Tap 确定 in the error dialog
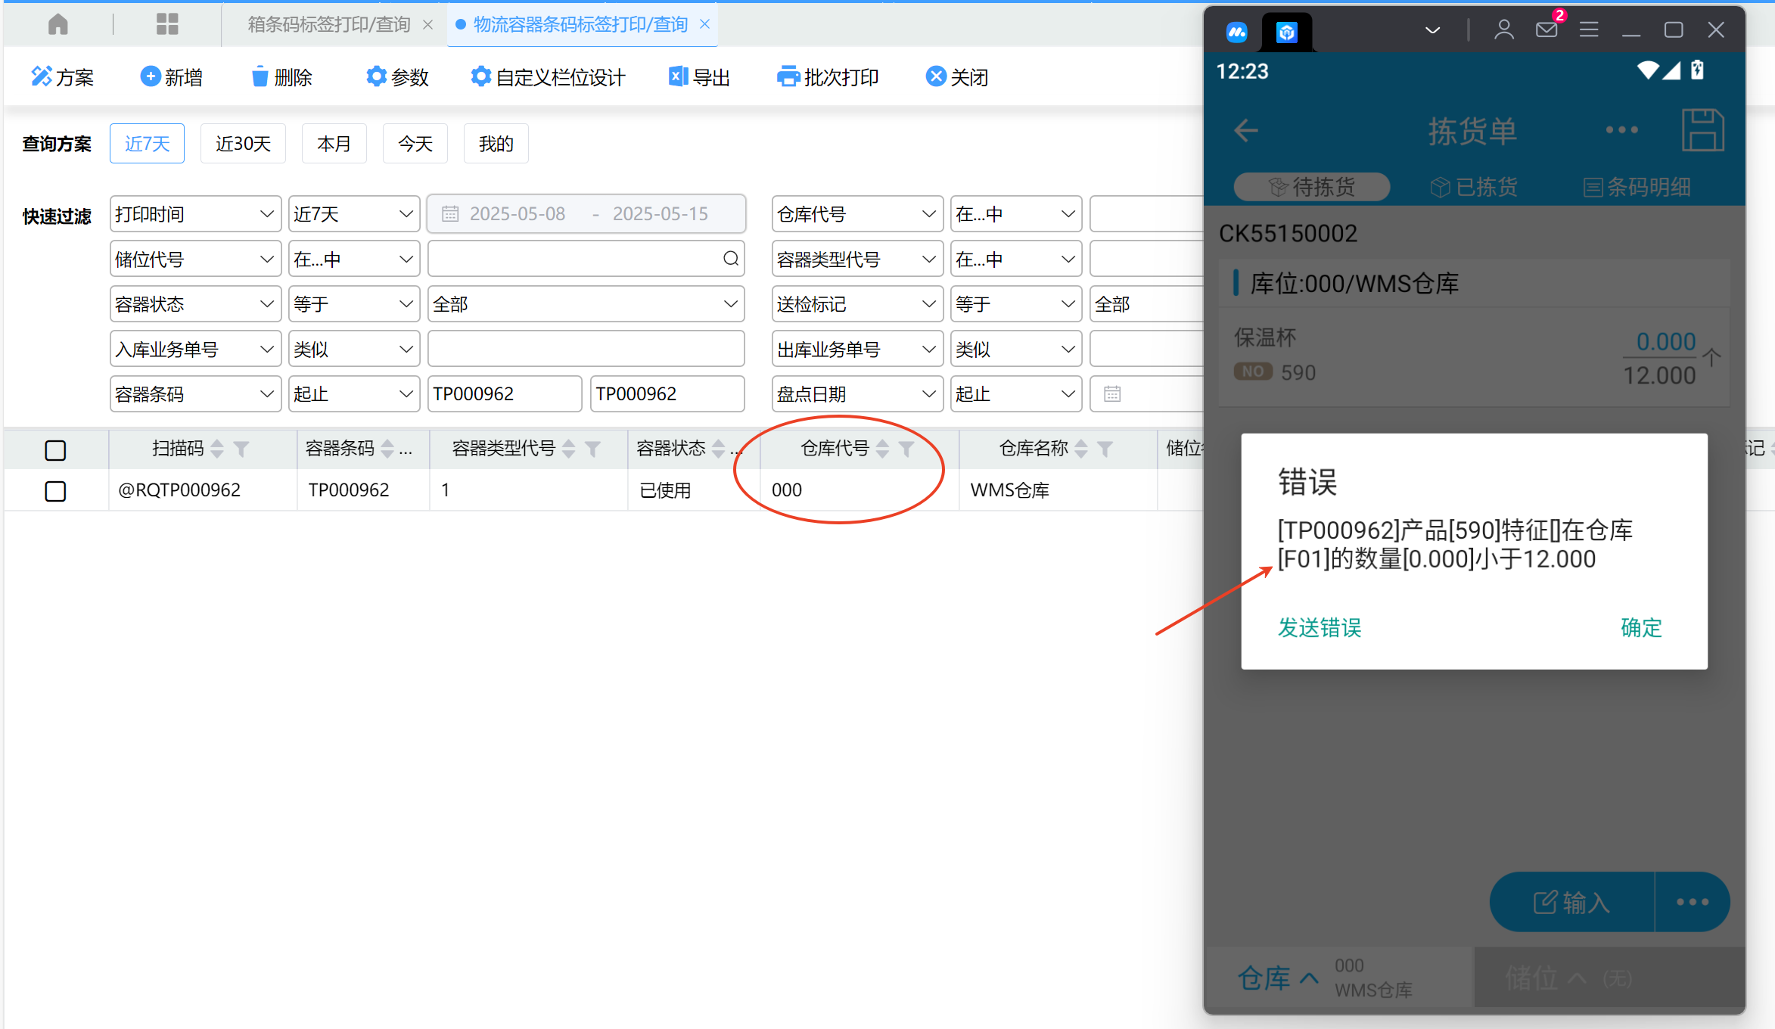1775x1029 pixels. click(1641, 627)
